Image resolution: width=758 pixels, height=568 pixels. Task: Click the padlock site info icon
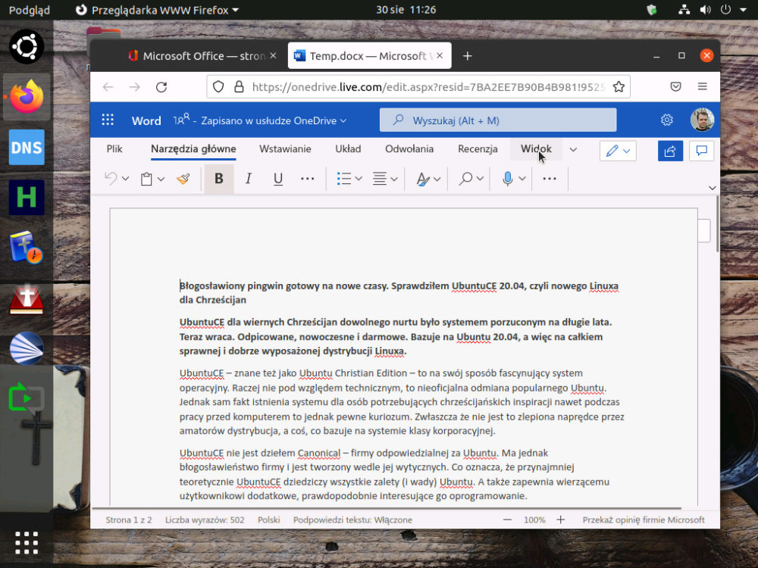click(x=239, y=87)
